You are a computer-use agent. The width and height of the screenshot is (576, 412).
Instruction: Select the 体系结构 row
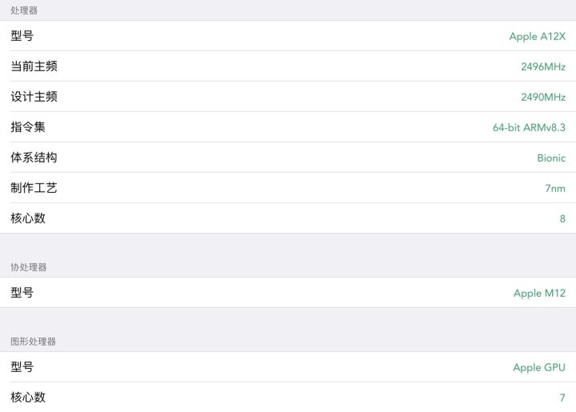point(288,158)
